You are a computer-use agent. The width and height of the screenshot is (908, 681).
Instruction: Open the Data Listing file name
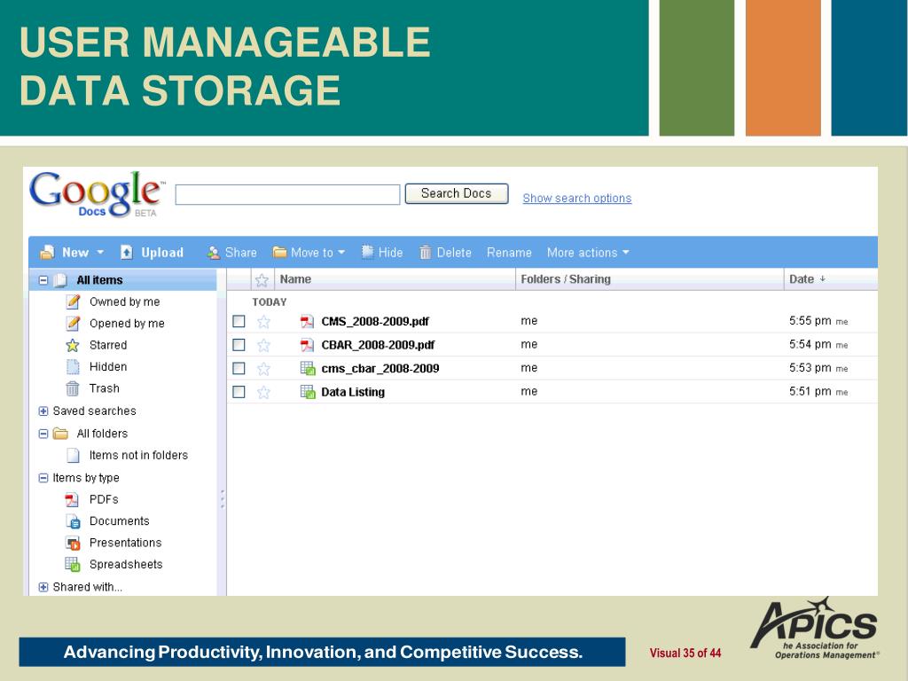tap(353, 392)
